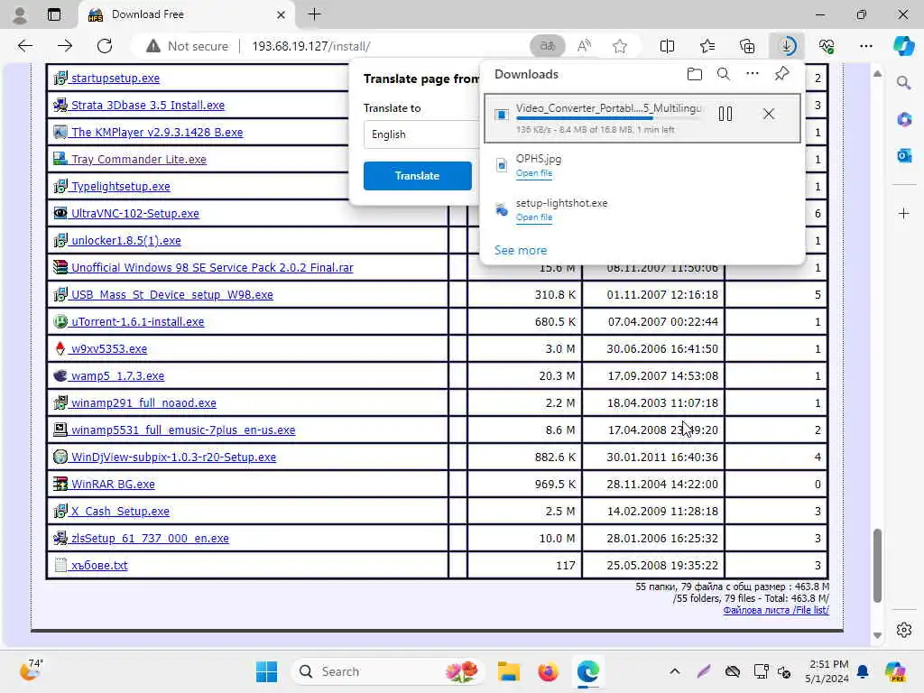Download The KMPlayer v2.9.3.1428 B.exe

tap(157, 132)
